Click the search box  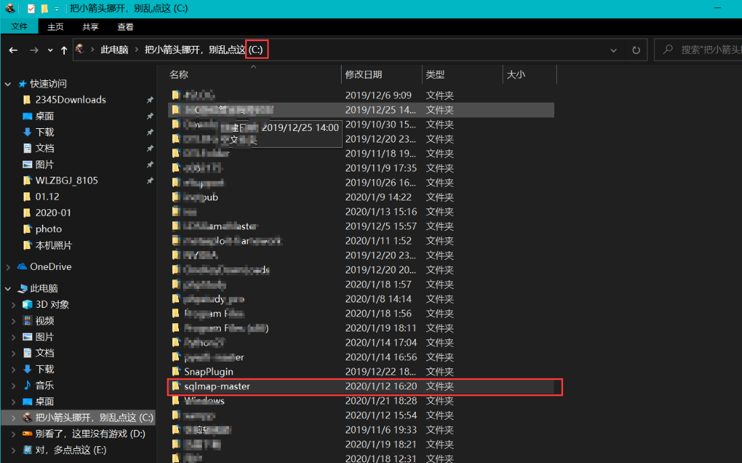[x=699, y=50]
